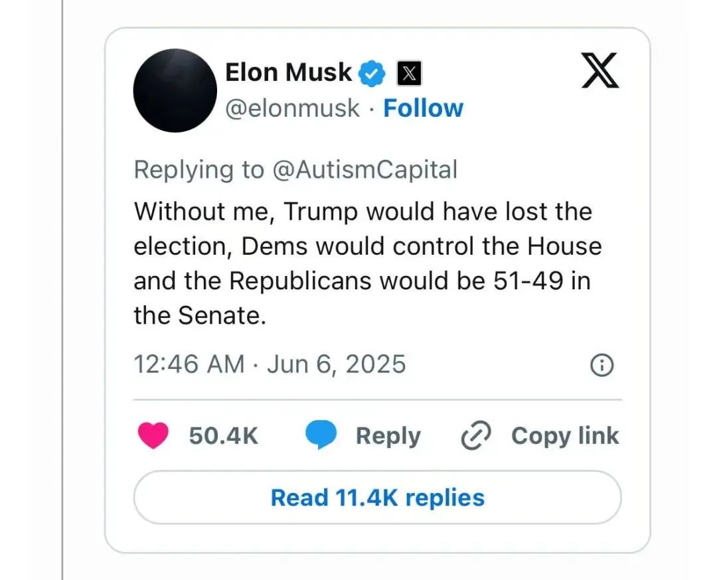
Task: Click the 50.4K likes count
Action: pyautogui.click(x=223, y=436)
